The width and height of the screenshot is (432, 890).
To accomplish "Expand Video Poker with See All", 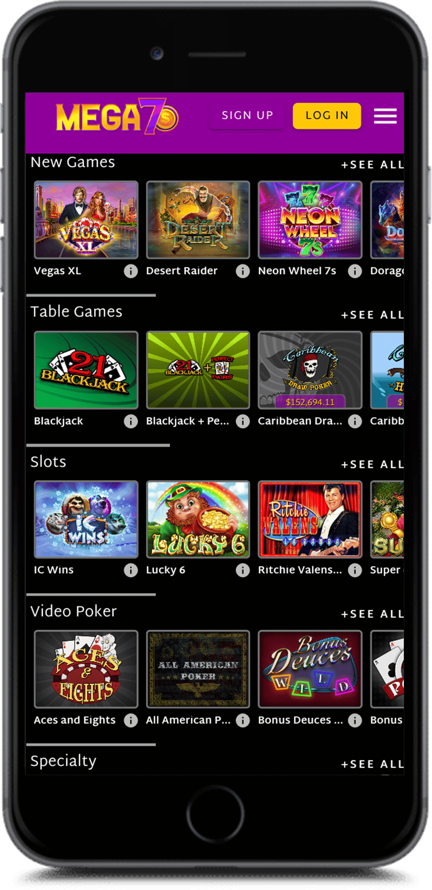I will pos(372,615).
